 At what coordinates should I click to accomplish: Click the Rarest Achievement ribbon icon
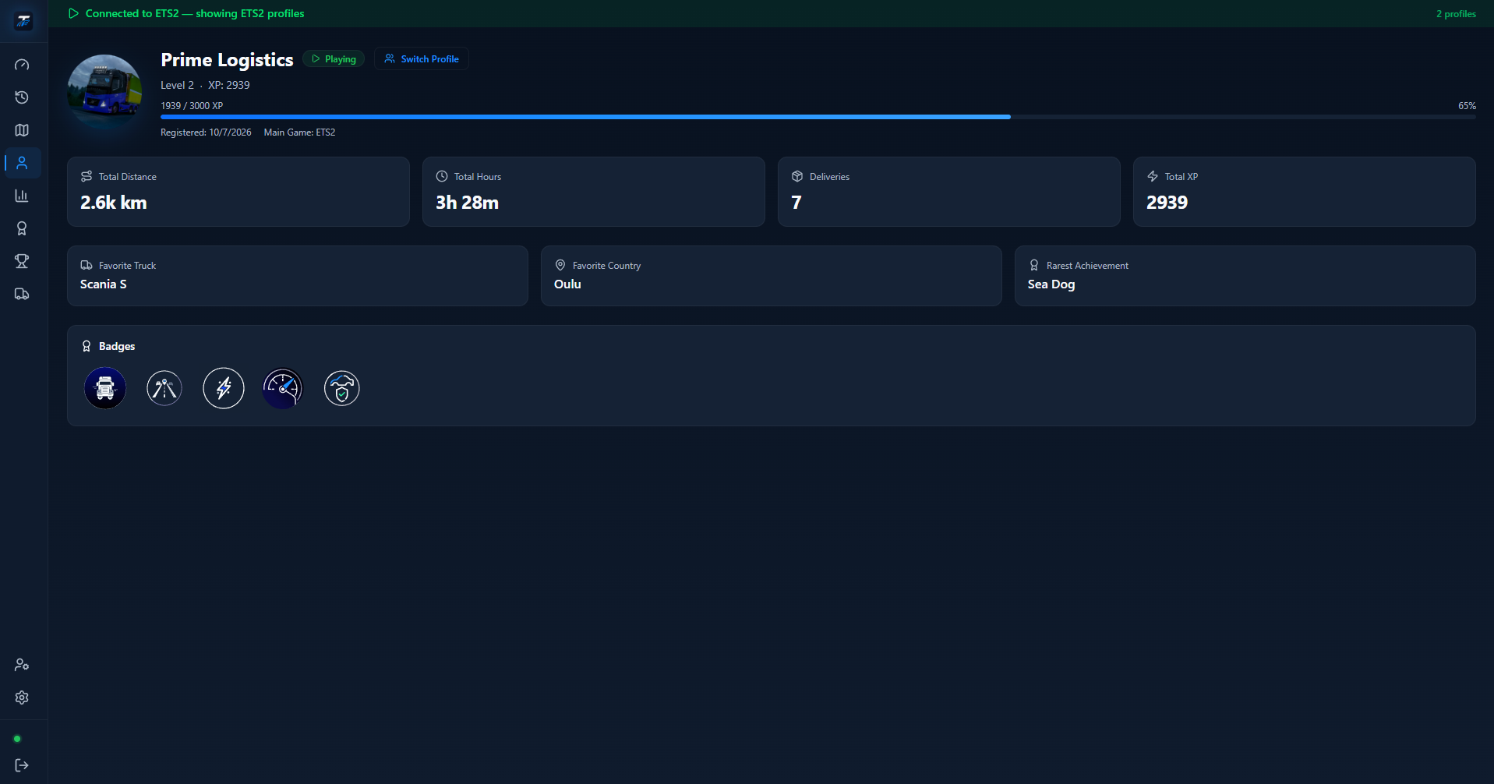1034,265
